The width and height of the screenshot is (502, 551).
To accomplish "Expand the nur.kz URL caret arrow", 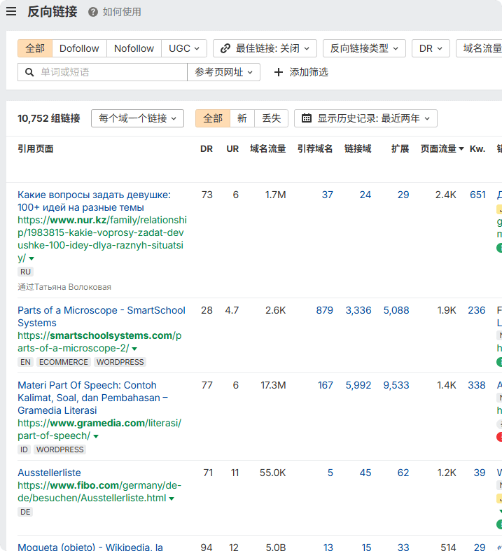I will tap(32, 258).
